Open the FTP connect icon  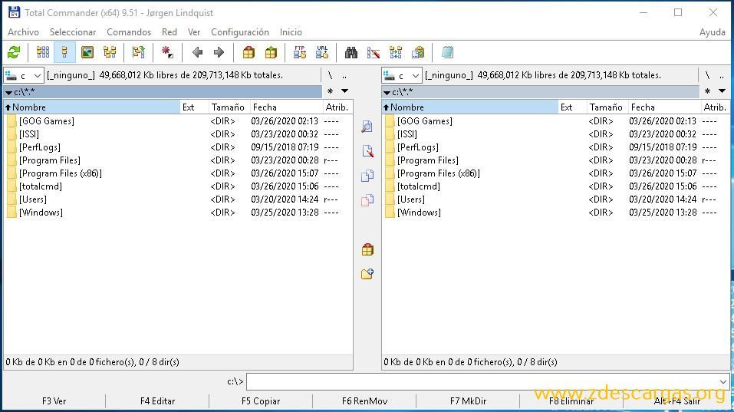[x=300, y=52]
